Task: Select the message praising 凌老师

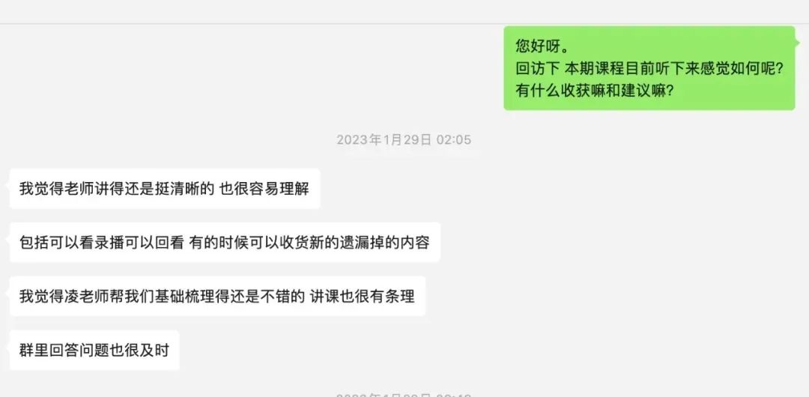Action: [217, 297]
